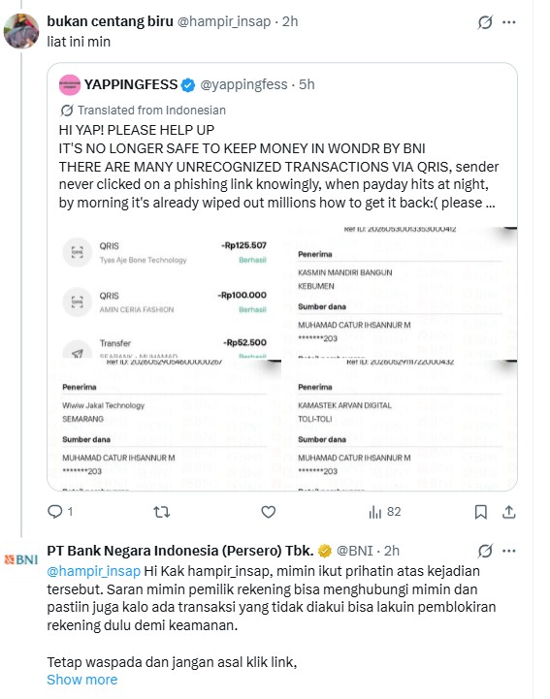Screen dimensions: 550x699
Task: Bookmark the hampir_insap tweet
Action: (x=480, y=512)
